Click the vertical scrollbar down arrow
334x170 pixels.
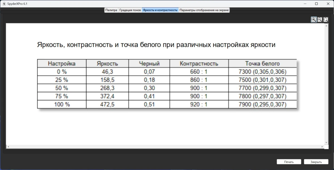tap(326, 142)
